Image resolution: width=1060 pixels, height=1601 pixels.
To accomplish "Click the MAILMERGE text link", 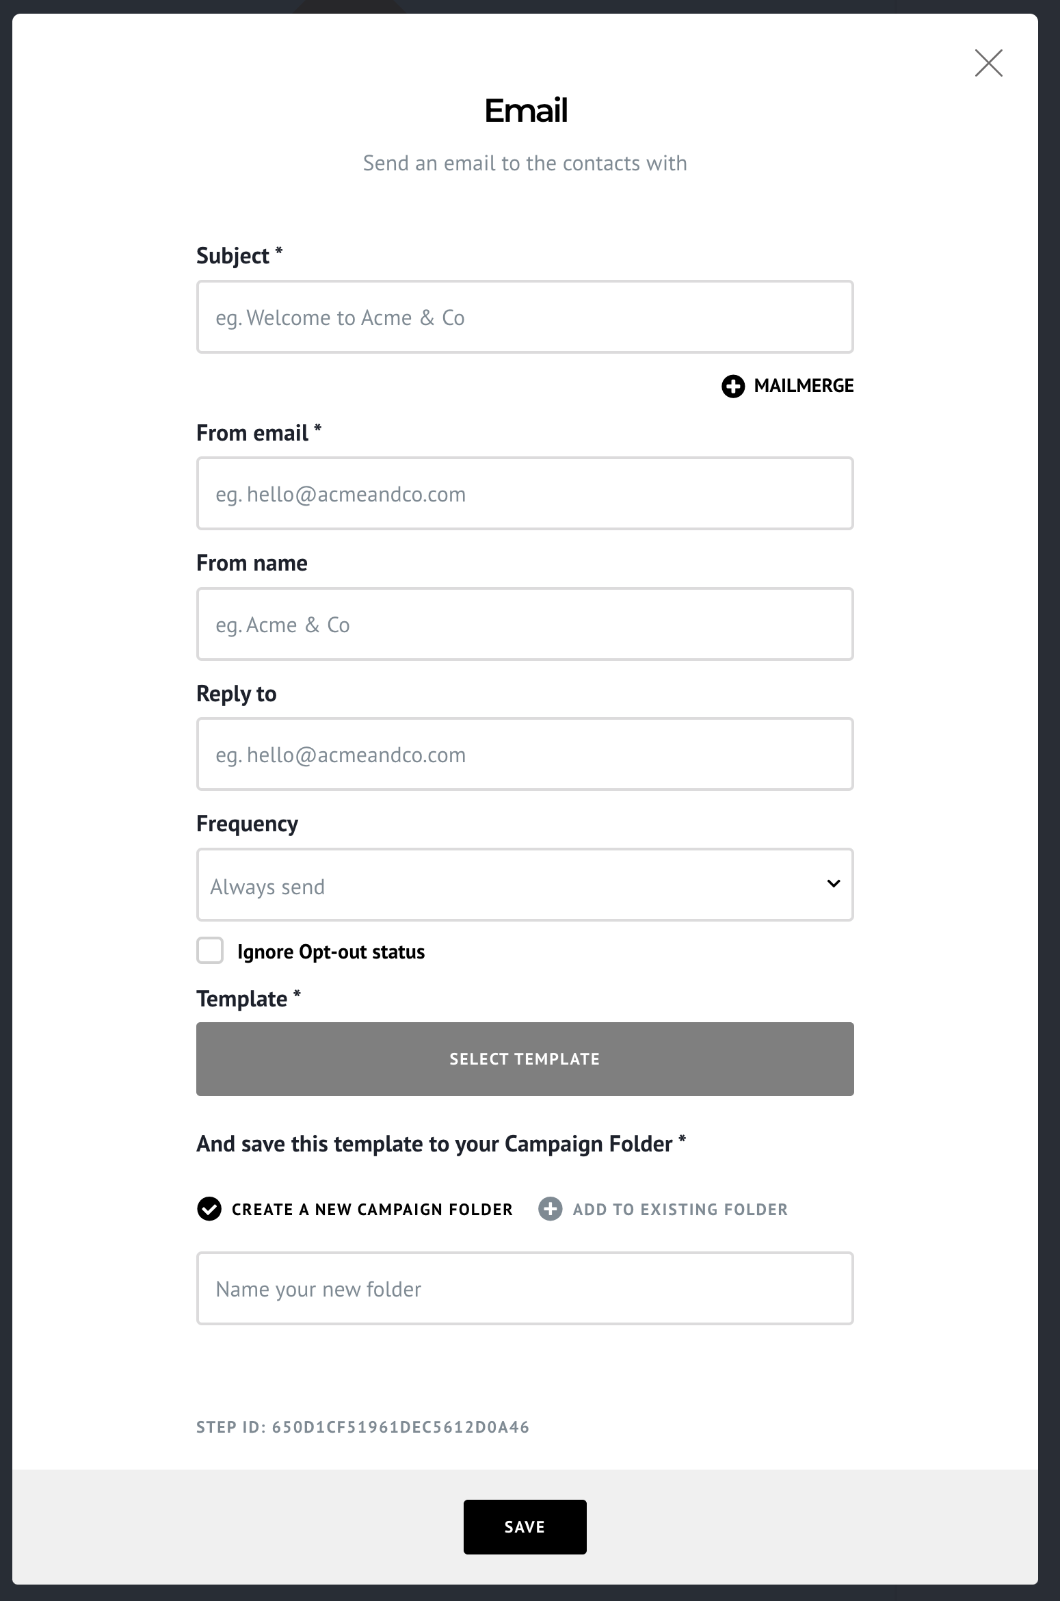I will 804,386.
